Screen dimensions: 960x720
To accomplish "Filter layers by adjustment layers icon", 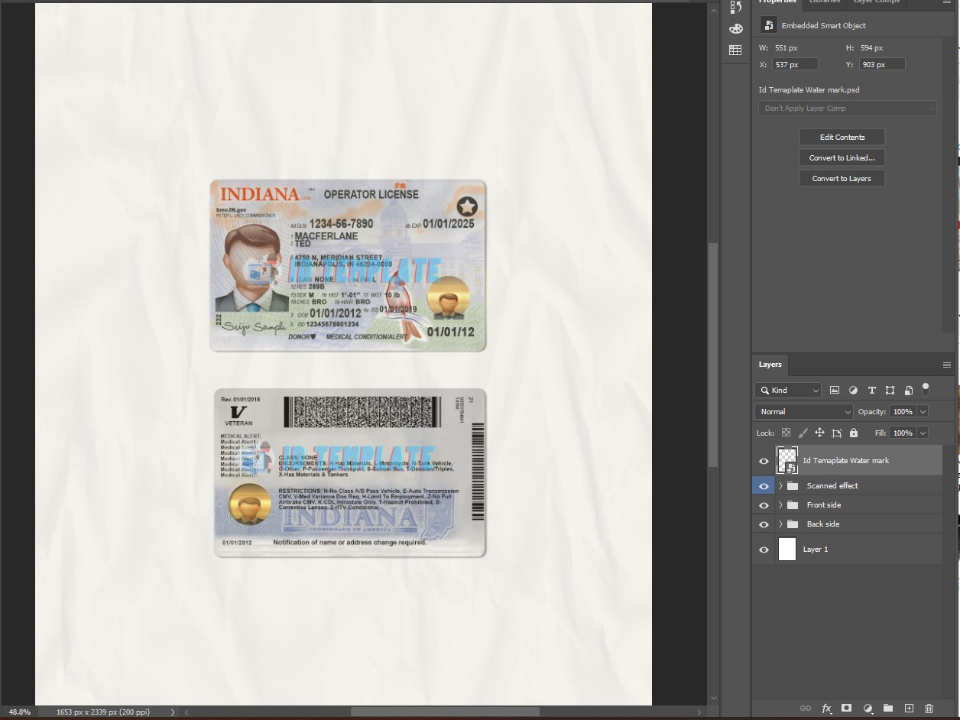I will (x=853, y=390).
